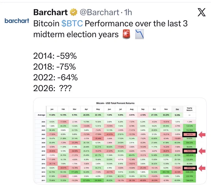Click the barchart profile logo
This screenshot has height=188, width=211.
coord(17,21)
